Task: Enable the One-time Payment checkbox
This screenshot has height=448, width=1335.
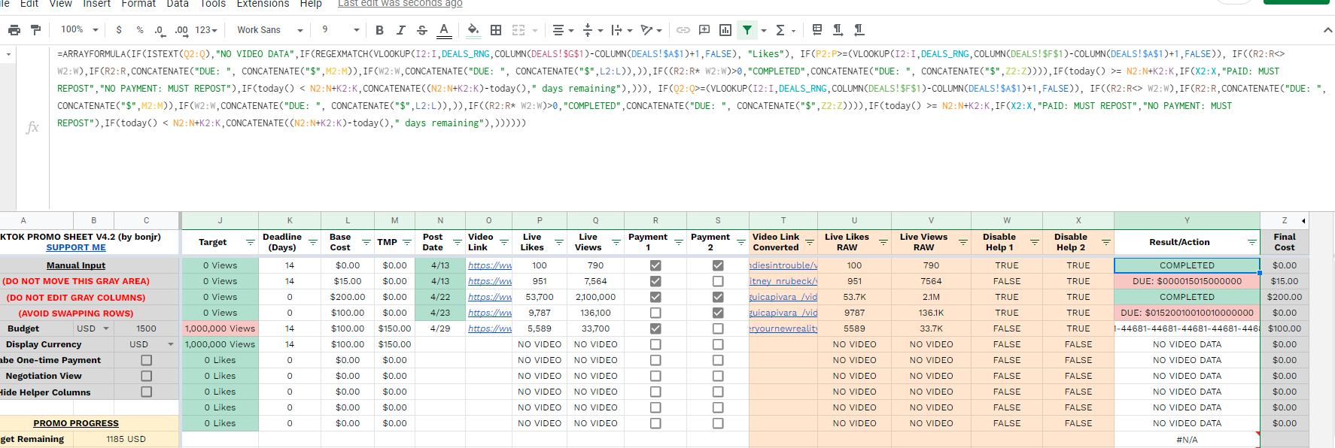Action: [147, 360]
